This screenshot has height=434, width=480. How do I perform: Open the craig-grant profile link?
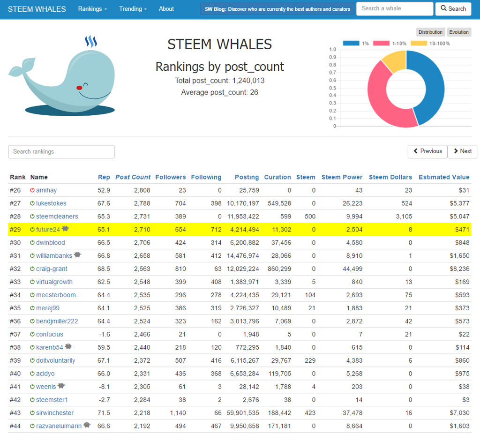(52, 269)
